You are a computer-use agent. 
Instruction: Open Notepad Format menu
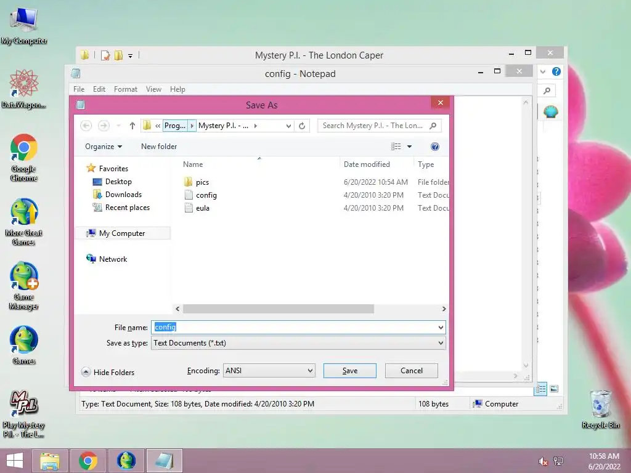tap(126, 89)
